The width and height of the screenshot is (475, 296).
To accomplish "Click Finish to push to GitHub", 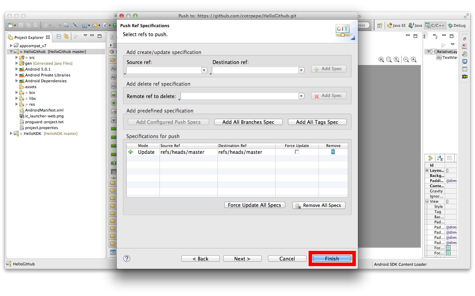I will point(332,258).
